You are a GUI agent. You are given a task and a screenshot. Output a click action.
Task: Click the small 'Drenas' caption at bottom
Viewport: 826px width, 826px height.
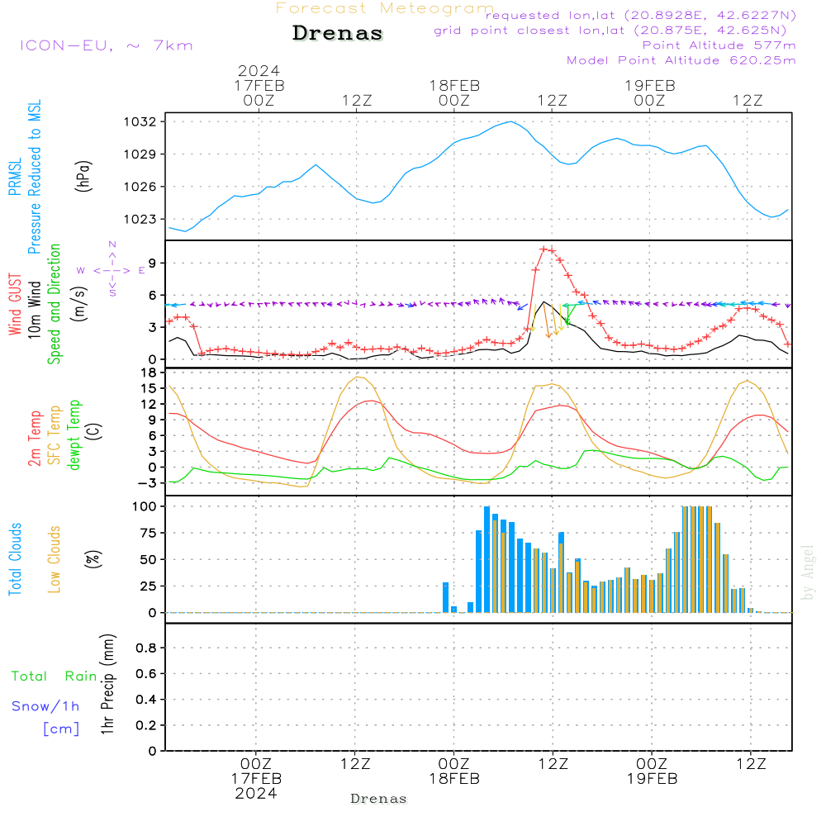click(379, 799)
